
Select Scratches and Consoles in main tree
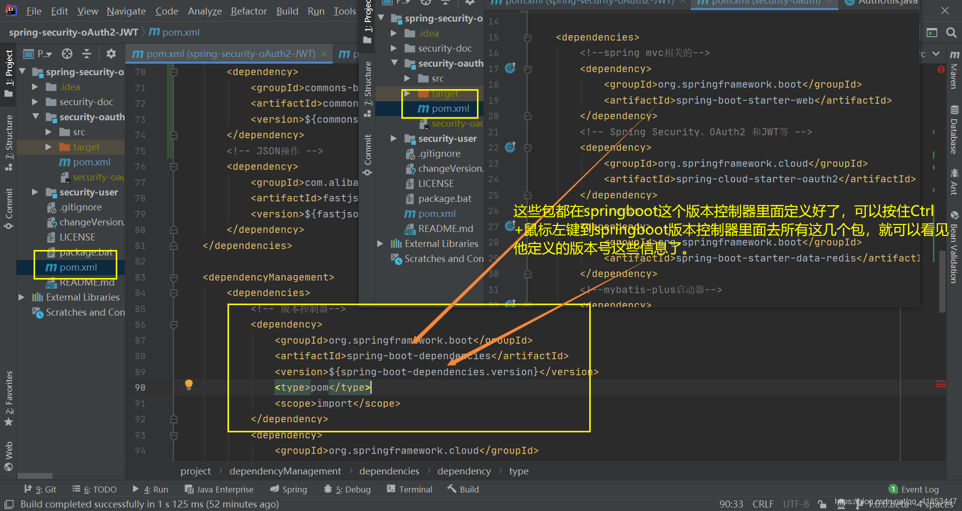point(79,312)
